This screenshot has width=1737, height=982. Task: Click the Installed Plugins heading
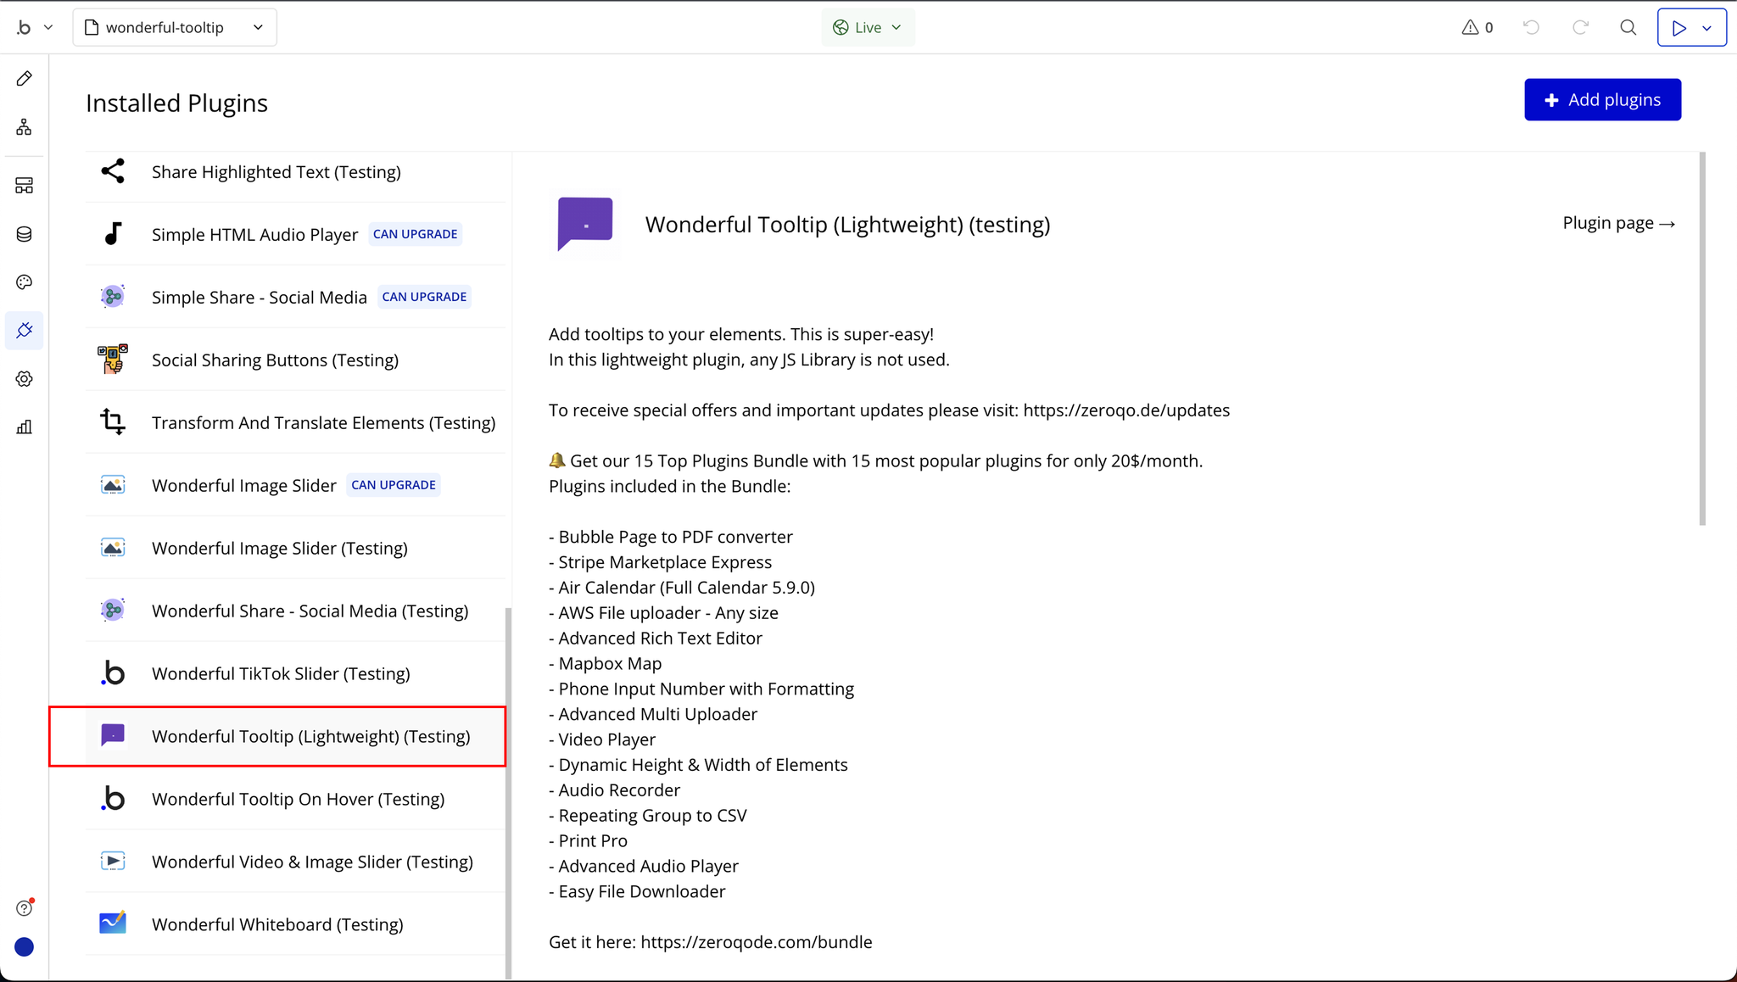click(x=176, y=103)
